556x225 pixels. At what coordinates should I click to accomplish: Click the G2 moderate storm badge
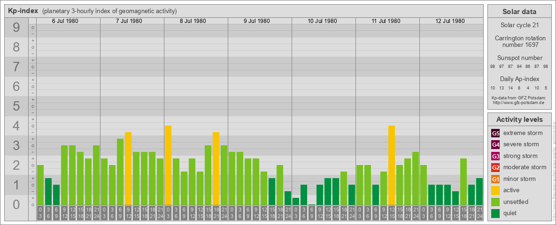click(495, 167)
